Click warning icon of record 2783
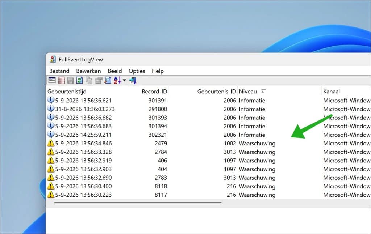This screenshot has height=234, width=371. (x=51, y=177)
